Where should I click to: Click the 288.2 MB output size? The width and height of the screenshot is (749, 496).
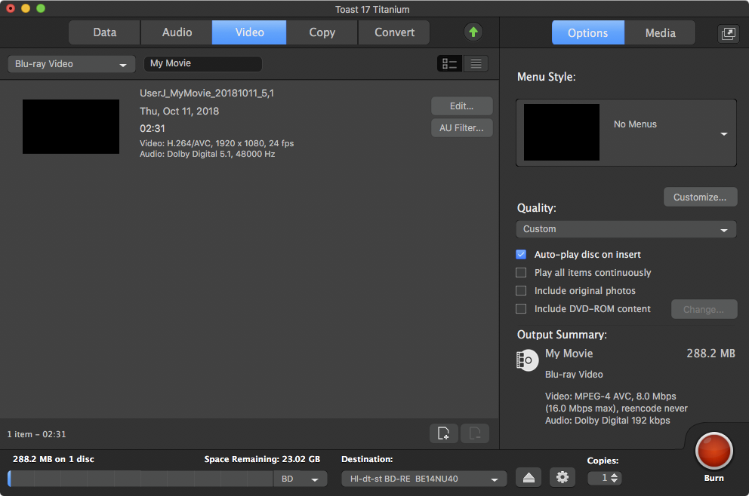point(710,354)
